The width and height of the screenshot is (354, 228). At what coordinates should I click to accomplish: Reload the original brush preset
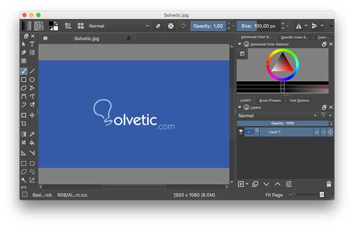(x=183, y=26)
